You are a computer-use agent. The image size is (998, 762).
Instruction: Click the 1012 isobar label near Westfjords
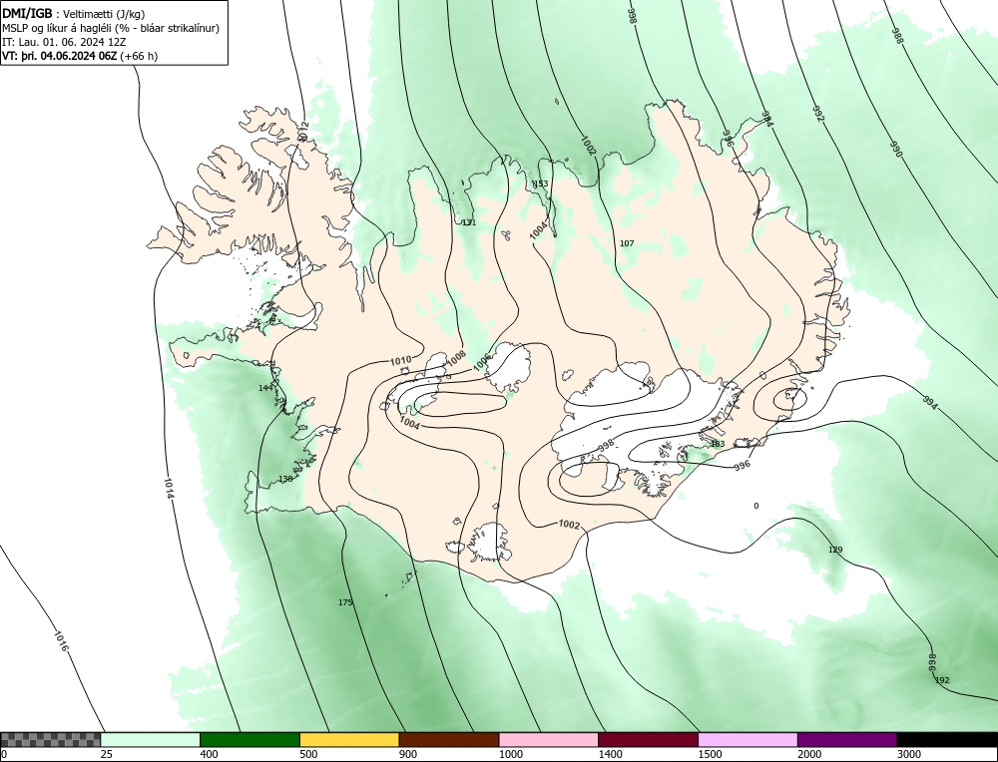tap(303, 132)
